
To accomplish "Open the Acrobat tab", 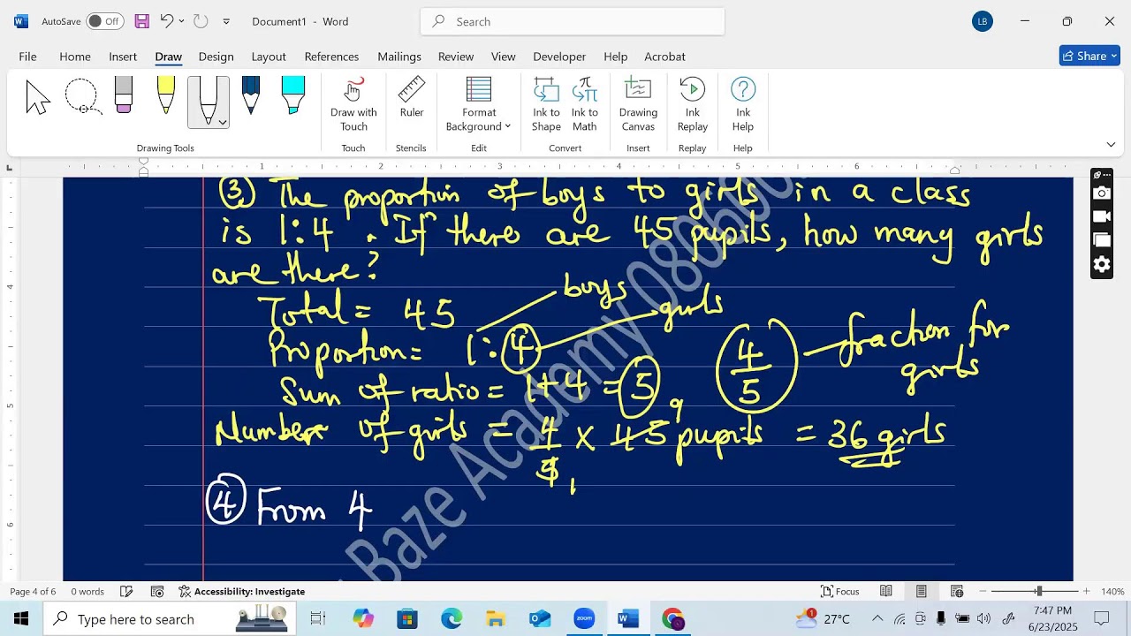I will 664,57.
